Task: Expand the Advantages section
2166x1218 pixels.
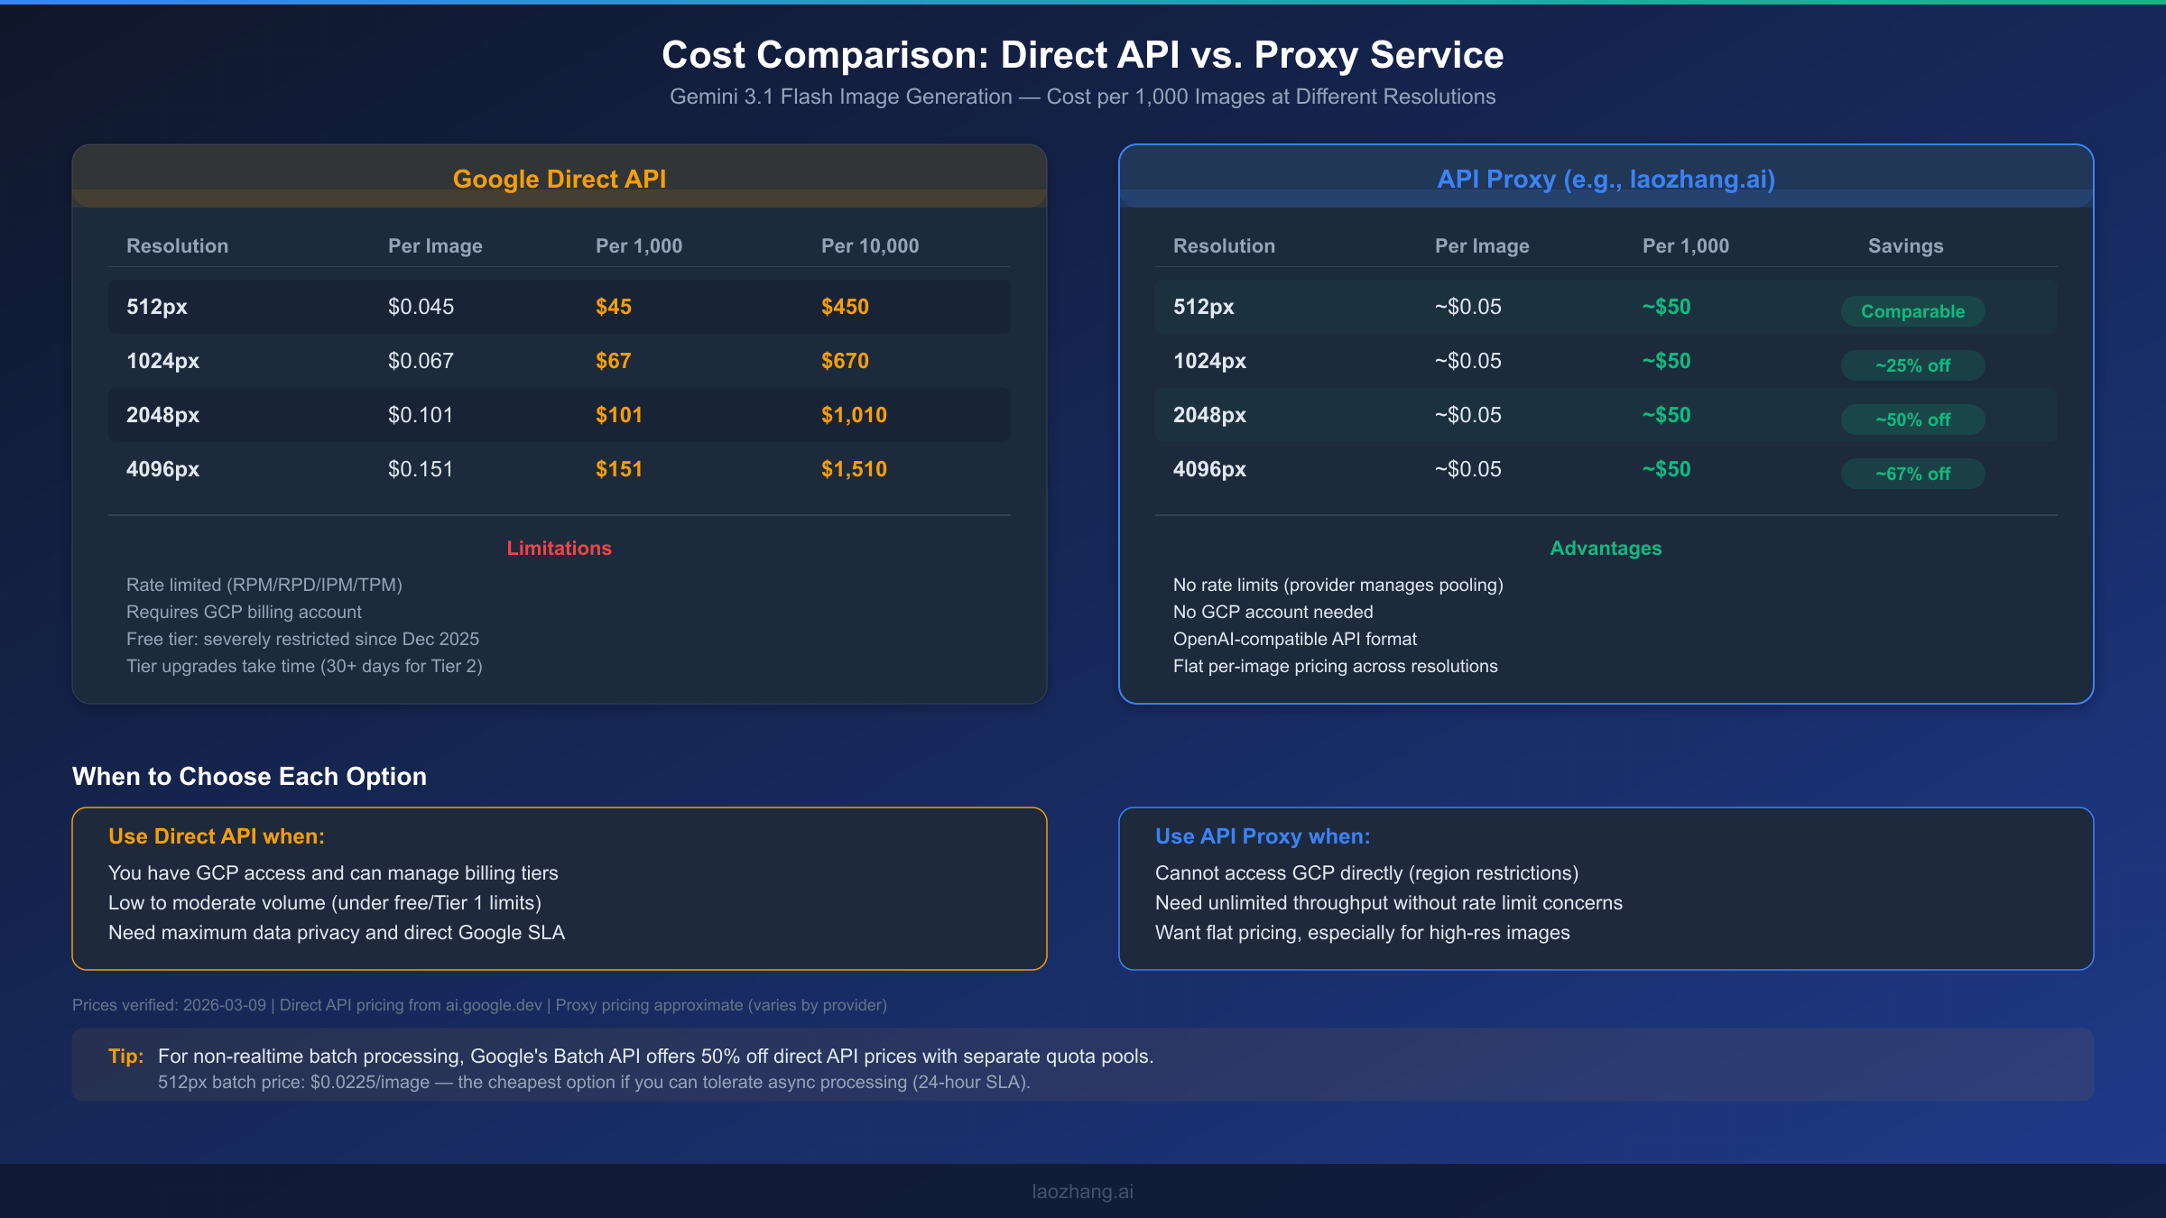Action: [x=1605, y=548]
